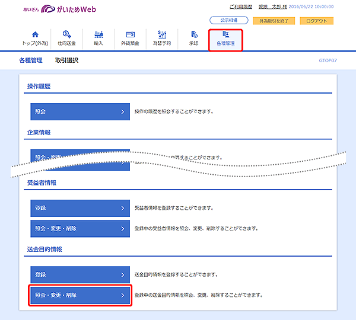Screen dimensions: 356x320
Task: Click the 取引選択 page title text
Action: click(x=66, y=60)
